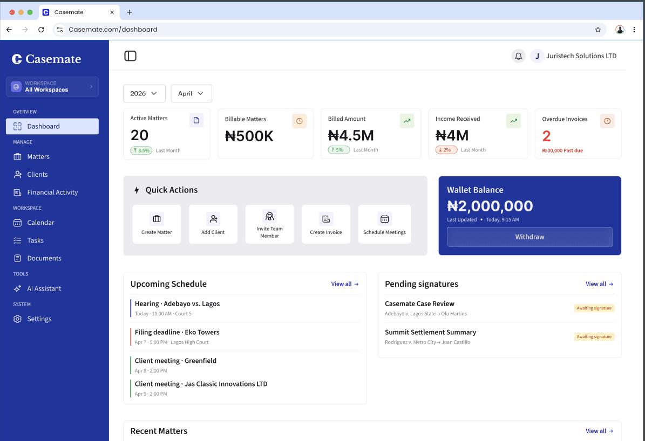Open Client meeting · Jas Classic Innovations LTD
The width and height of the screenshot is (645, 441).
coord(245,388)
